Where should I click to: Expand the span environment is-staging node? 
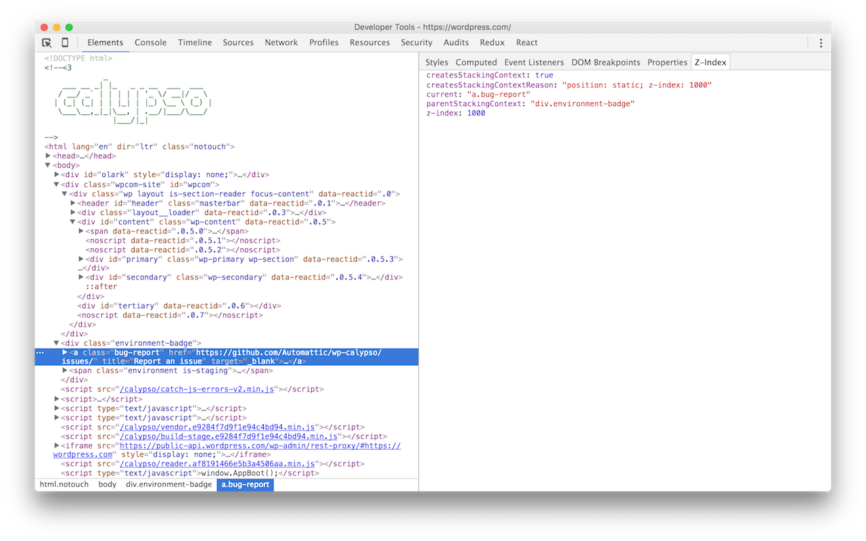[65, 371]
